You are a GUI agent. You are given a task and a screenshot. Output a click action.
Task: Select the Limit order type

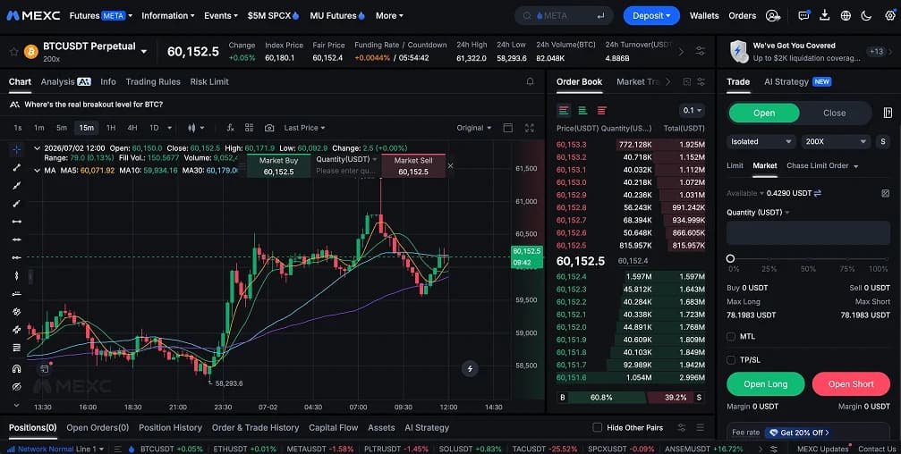tap(735, 165)
